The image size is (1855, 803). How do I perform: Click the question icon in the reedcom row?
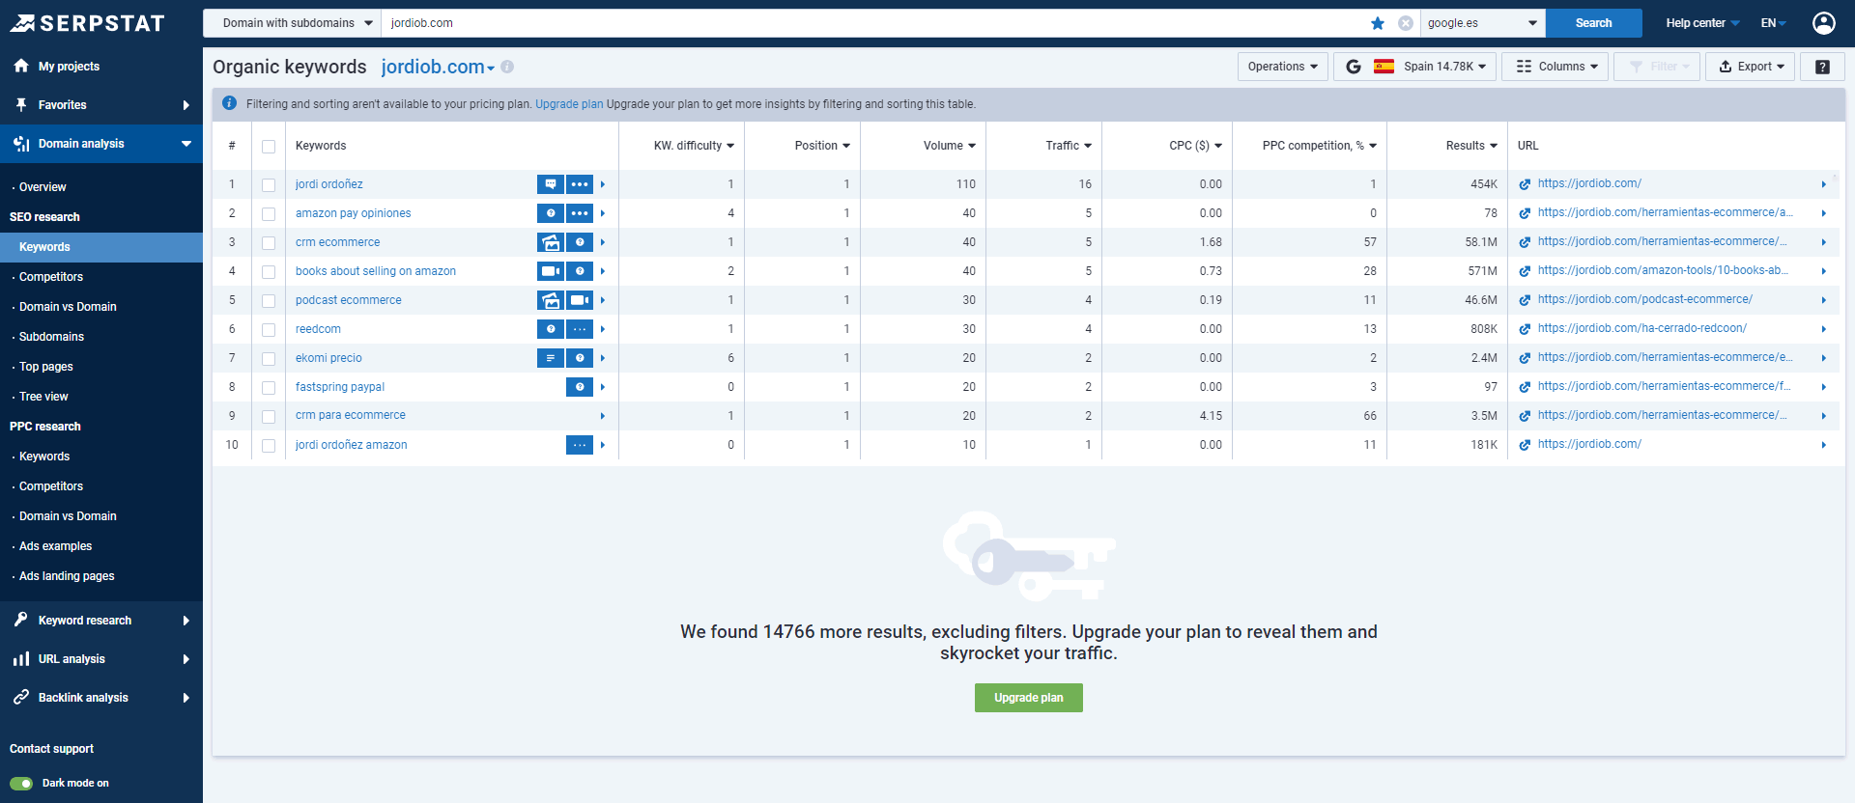551,329
